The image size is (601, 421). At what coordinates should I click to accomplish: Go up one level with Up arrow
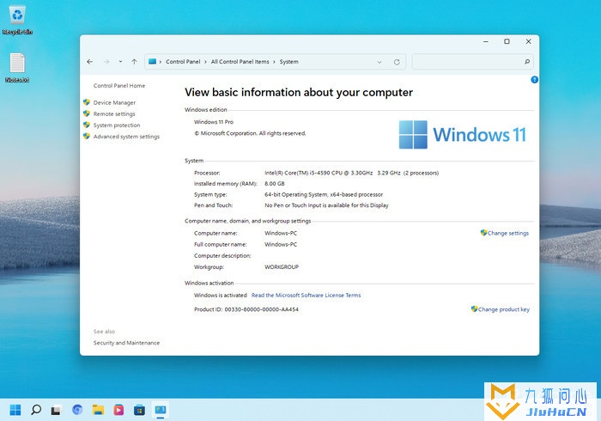coord(134,62)
